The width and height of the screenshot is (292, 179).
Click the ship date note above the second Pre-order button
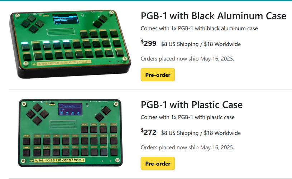tap(187, 147)
